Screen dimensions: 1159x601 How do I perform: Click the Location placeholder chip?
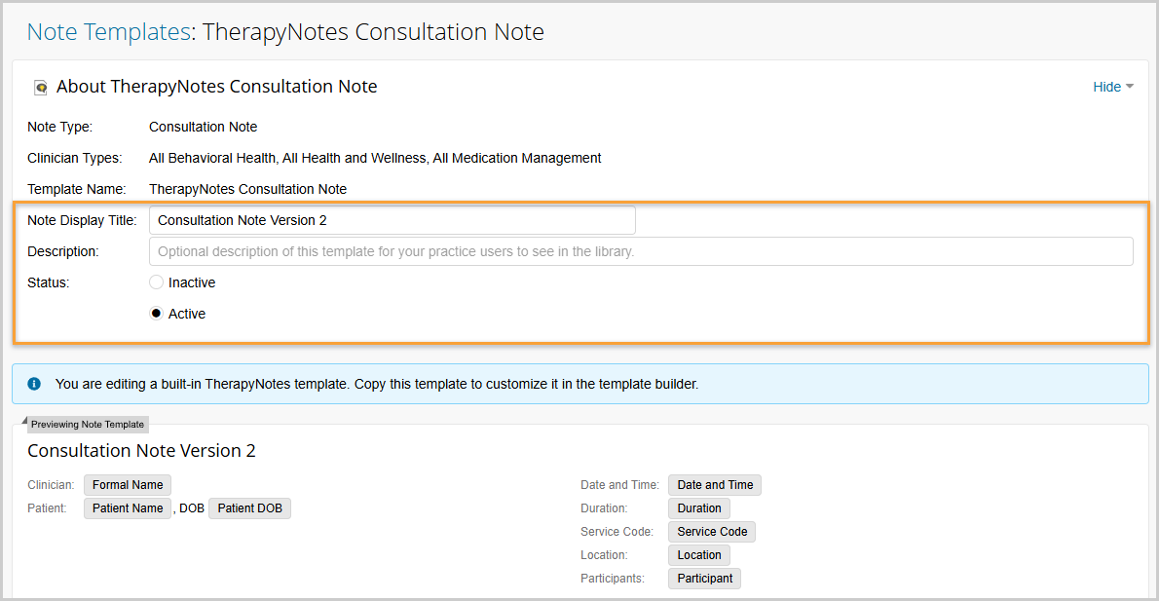click(x=699, y=555)
